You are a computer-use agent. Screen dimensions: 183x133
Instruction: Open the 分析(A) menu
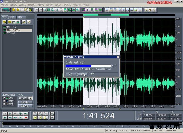(49, 5)
